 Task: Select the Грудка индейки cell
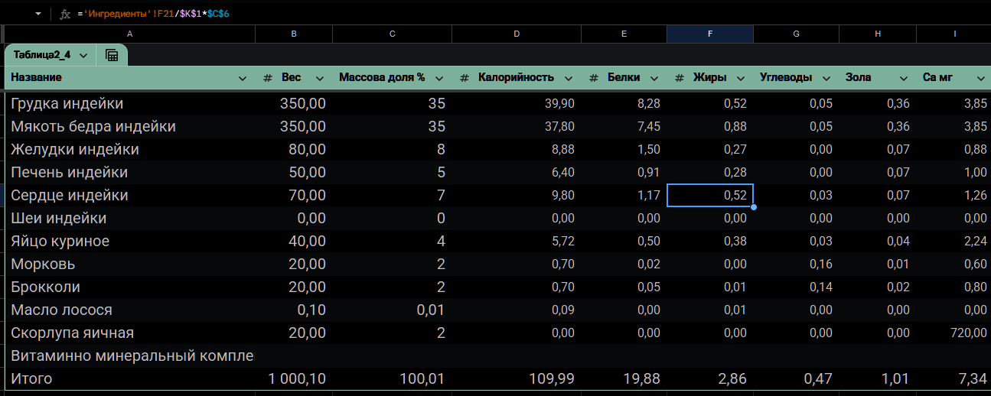point(129,103)
